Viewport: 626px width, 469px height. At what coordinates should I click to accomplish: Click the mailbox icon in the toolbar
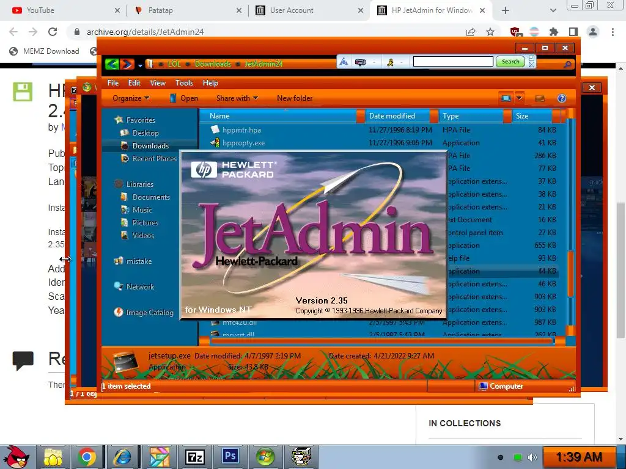click(361, 62)
